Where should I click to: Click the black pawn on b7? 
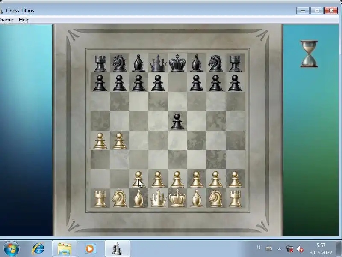click(x=119, y=83)
